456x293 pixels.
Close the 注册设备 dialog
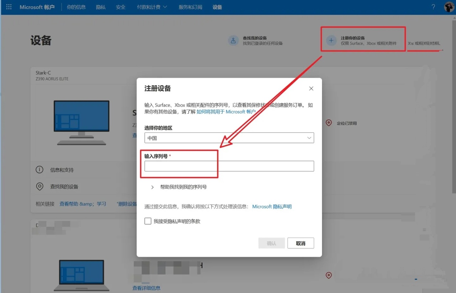pos(311,88)
